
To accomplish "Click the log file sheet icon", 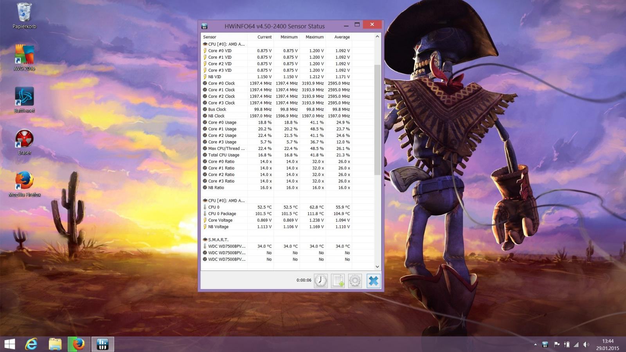I will pos(338,280).
